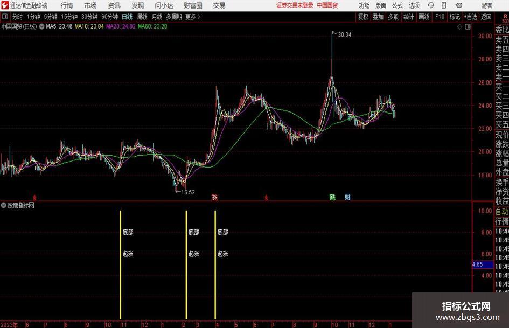Click the green 跌 marker on chart
This screenshot has width=509, height=328.
coord(332,197)
